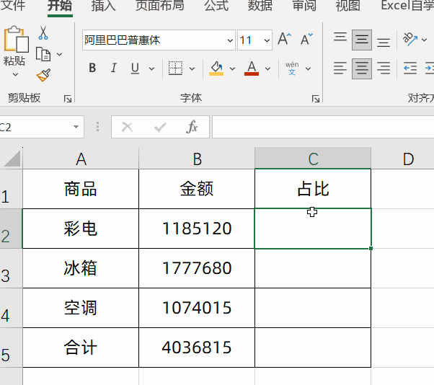
Task: Switch to the 插入 tab
Action: 104,6
